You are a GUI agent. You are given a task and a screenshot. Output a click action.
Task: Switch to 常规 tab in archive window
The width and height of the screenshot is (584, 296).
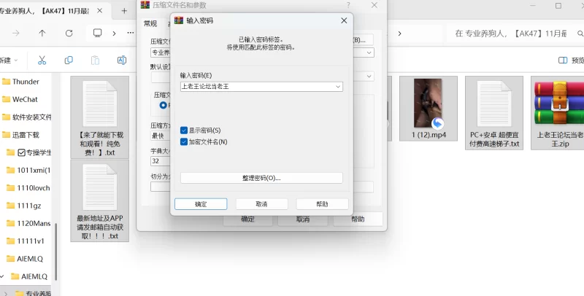pyautogui.click(x=150, y=24)
